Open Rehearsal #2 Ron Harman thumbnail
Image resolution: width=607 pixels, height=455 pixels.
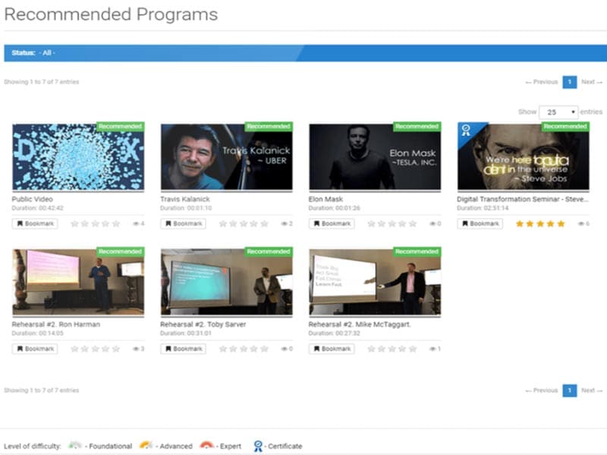coord(78,282)
